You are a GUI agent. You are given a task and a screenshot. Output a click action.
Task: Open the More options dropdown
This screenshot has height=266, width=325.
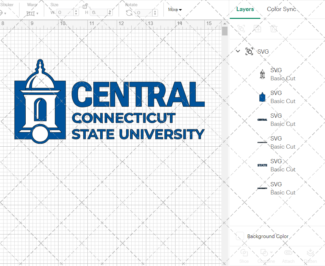pos(175,10)
